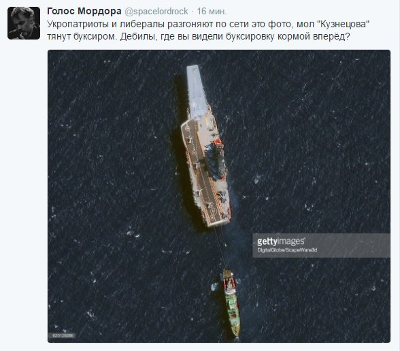Click the Голос Мордора profile avatar

tap(24, 23)
